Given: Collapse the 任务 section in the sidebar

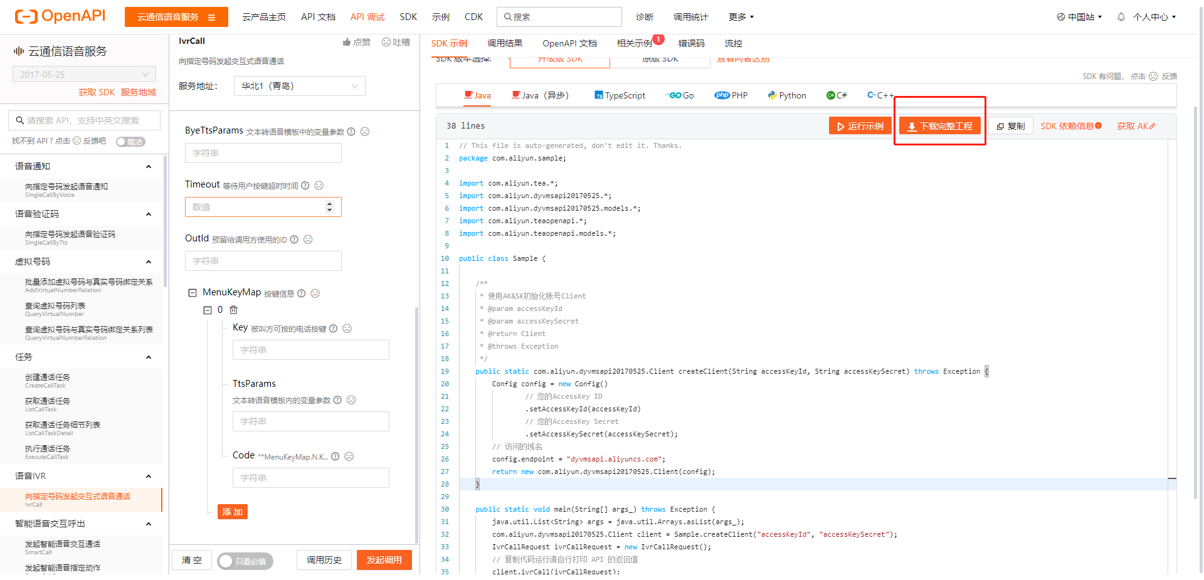Looking at the screenshot, I should pyautogui.click(x=149, y=357).
